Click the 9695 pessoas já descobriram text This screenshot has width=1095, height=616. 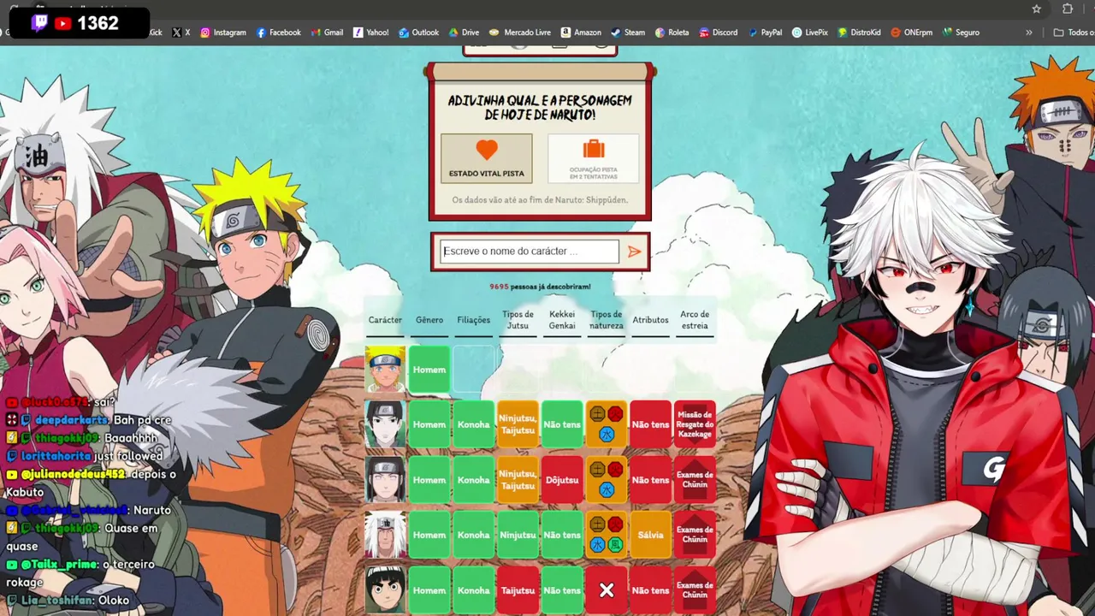pyautogui.click(x=540, y=287)
